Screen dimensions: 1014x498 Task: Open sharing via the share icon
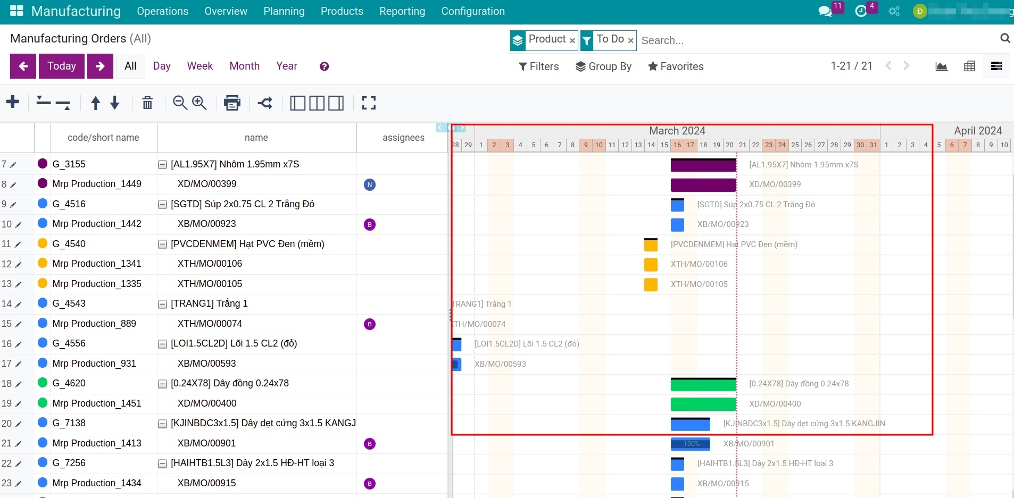click(265, 103)
